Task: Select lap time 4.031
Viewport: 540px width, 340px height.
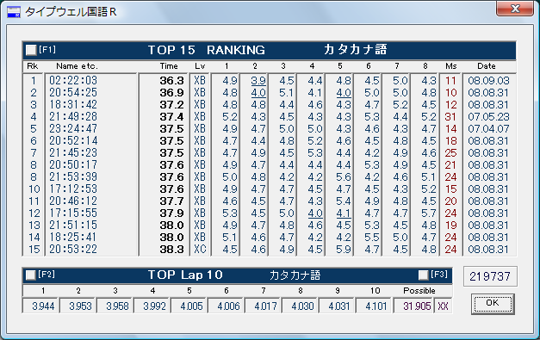Action: pyautogui.click(x=339, y=306)
